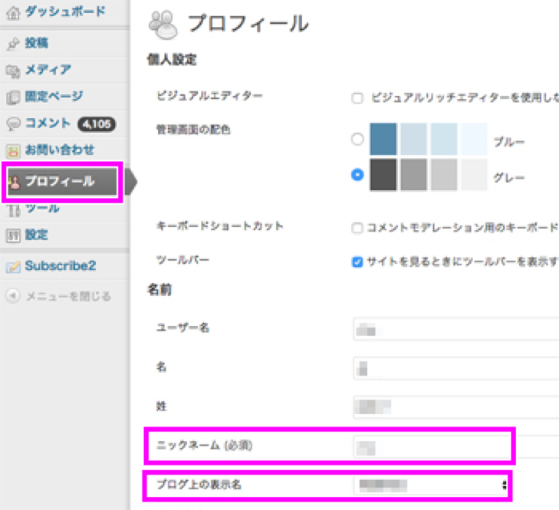Click the Subscribe2 plugin icon
559x510 pixels.
(x=12, y=267)
